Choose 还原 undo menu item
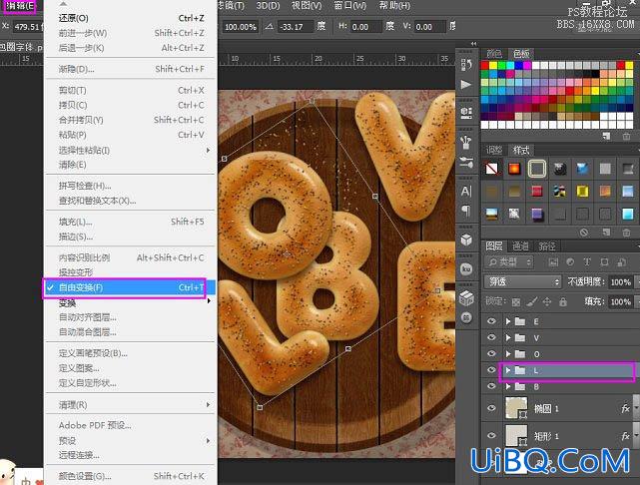 130,18
